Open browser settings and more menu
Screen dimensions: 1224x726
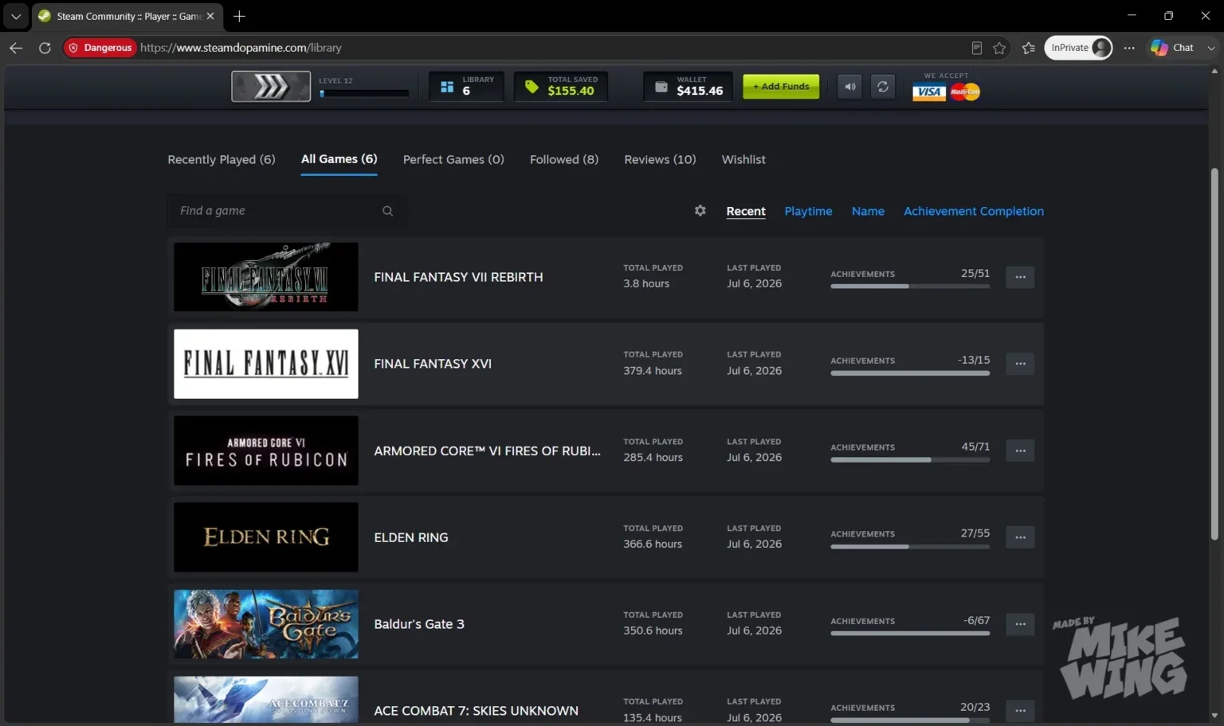(x=1129, y=48)
